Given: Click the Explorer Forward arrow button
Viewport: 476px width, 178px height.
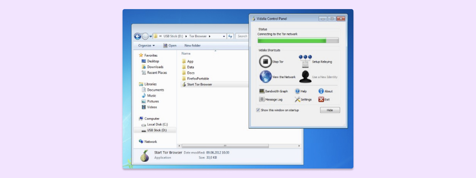Looking at the screenshot, I should tap(145, 36).
